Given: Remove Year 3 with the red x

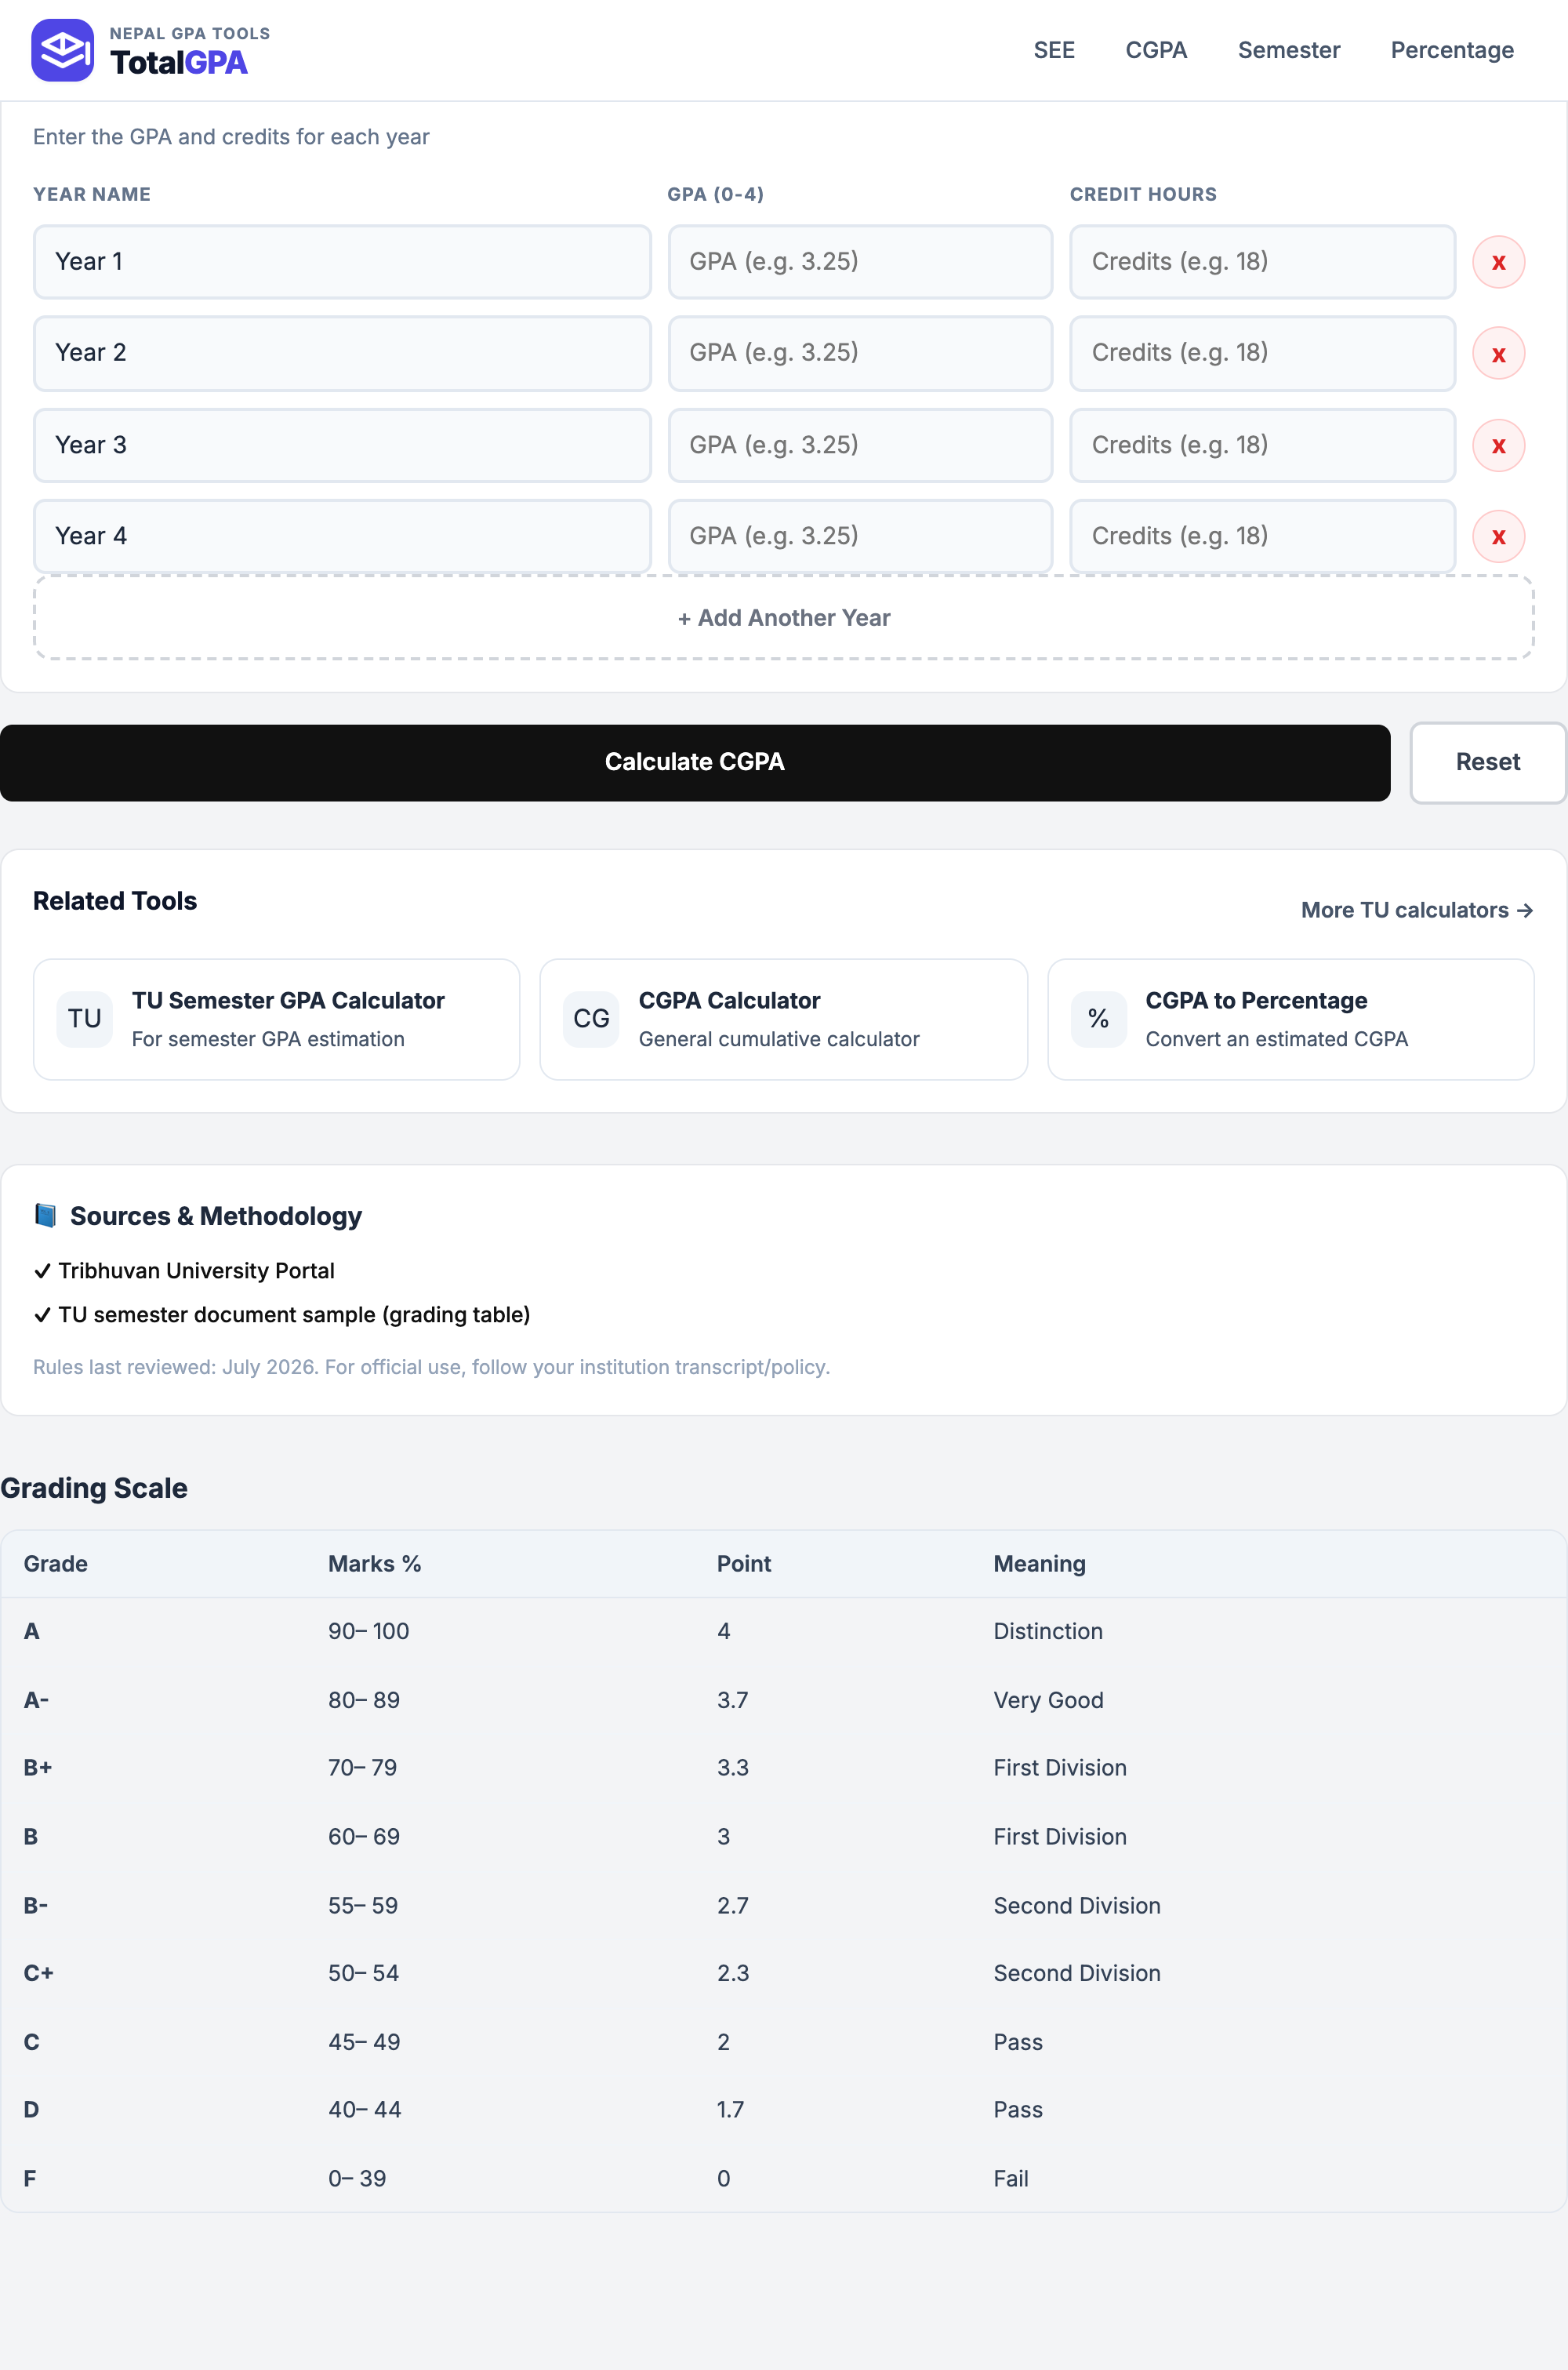Looking at the screenshot, I should pyautogui.click(x=1498, y=445).
